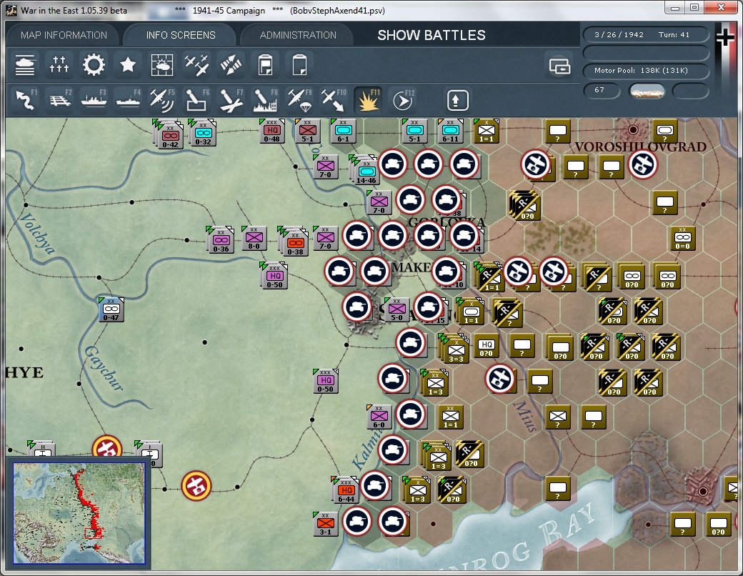743x576 pixels.
Task: Select Rail transport mode (F2)
Action: 59,100
